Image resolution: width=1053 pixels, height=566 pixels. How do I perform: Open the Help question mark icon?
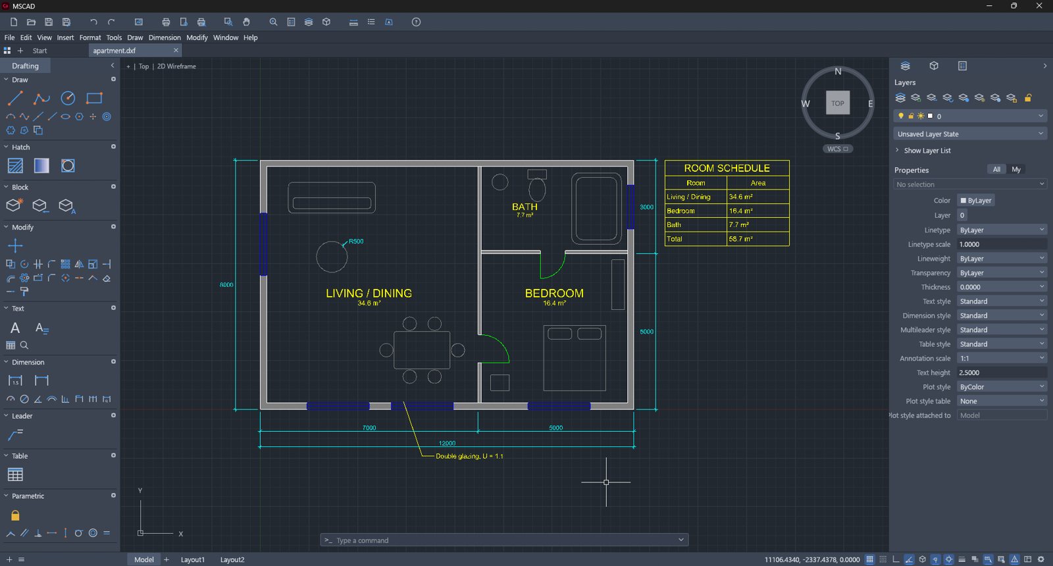[416, 22]
